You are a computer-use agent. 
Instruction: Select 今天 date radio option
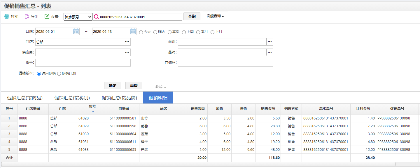[141, 32]
